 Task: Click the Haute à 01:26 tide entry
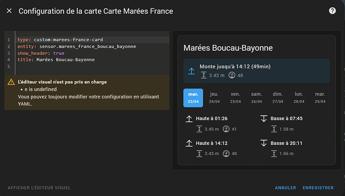click(211, 119)
